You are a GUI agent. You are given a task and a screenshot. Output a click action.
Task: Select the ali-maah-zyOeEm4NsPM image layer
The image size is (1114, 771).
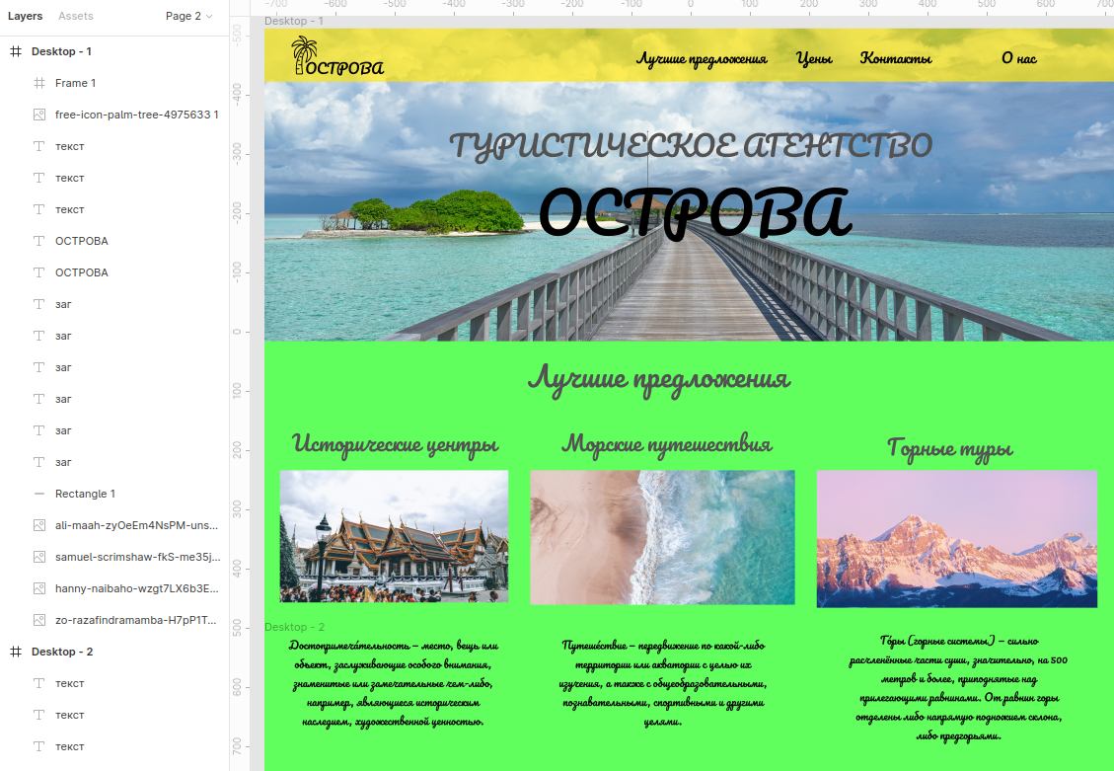(x=114, y=525)
